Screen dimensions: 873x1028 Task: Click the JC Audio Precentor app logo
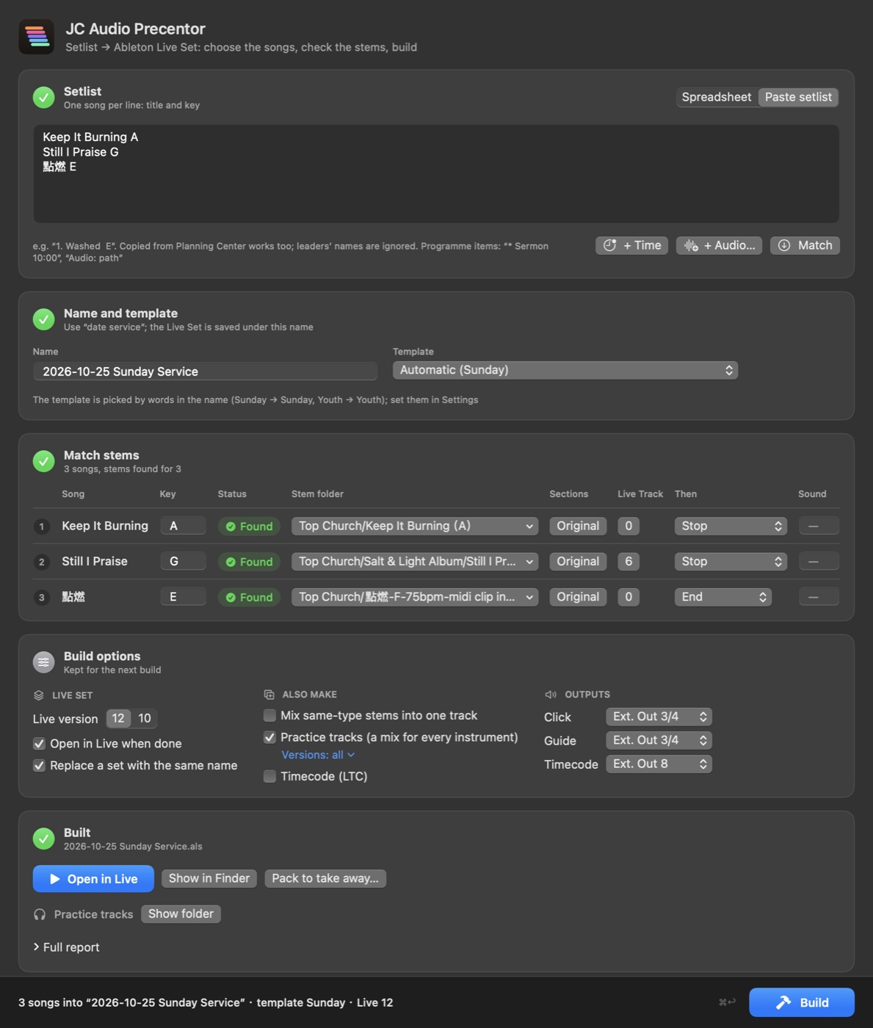[x=36, y=37]
